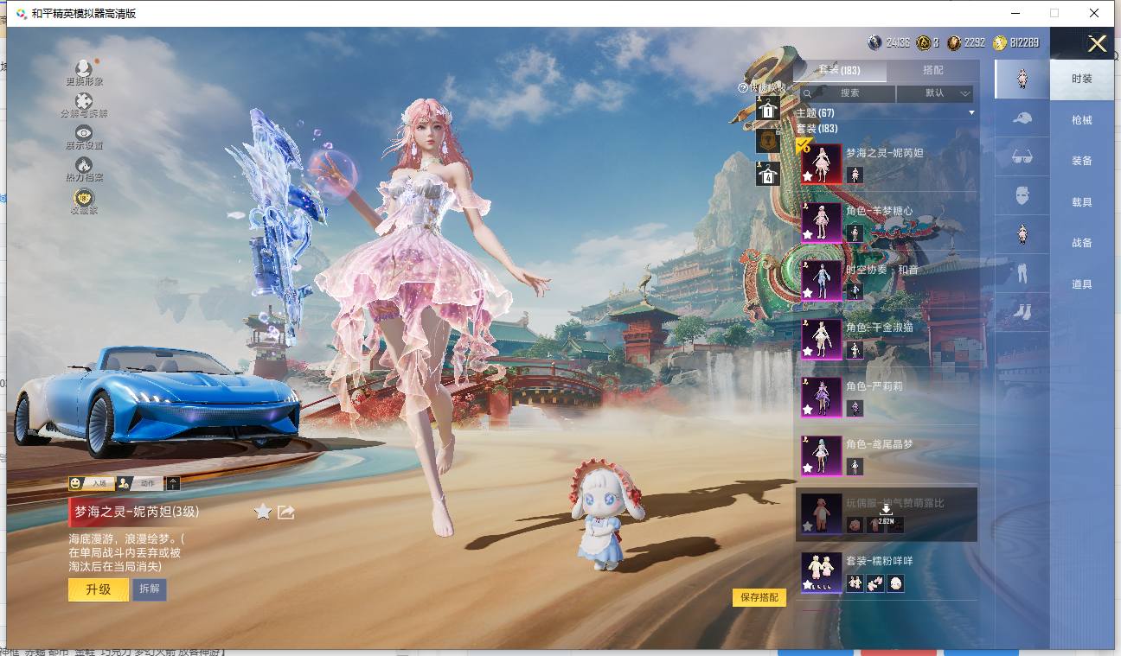The width and height of the screenshot is (1121, 656).
Task: Expand the up-arrow next to 动作
Action: pyautogui.click(x=174, y=483)
